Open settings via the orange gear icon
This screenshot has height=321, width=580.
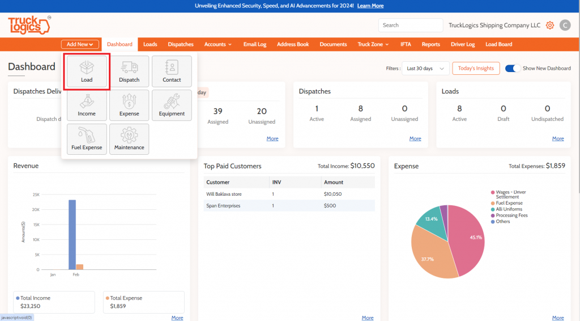pos(550,25)
